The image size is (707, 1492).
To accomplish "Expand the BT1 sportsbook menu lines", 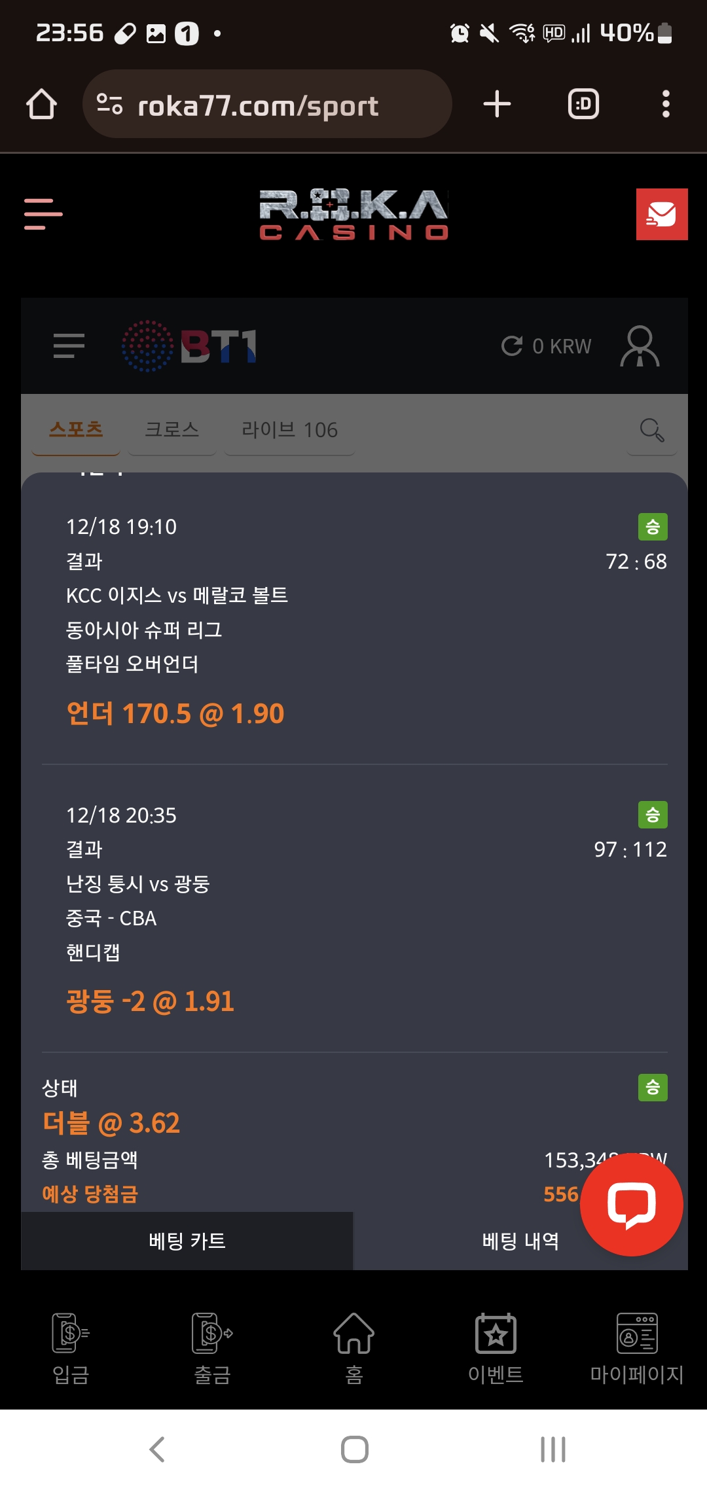I will point(69,346).
